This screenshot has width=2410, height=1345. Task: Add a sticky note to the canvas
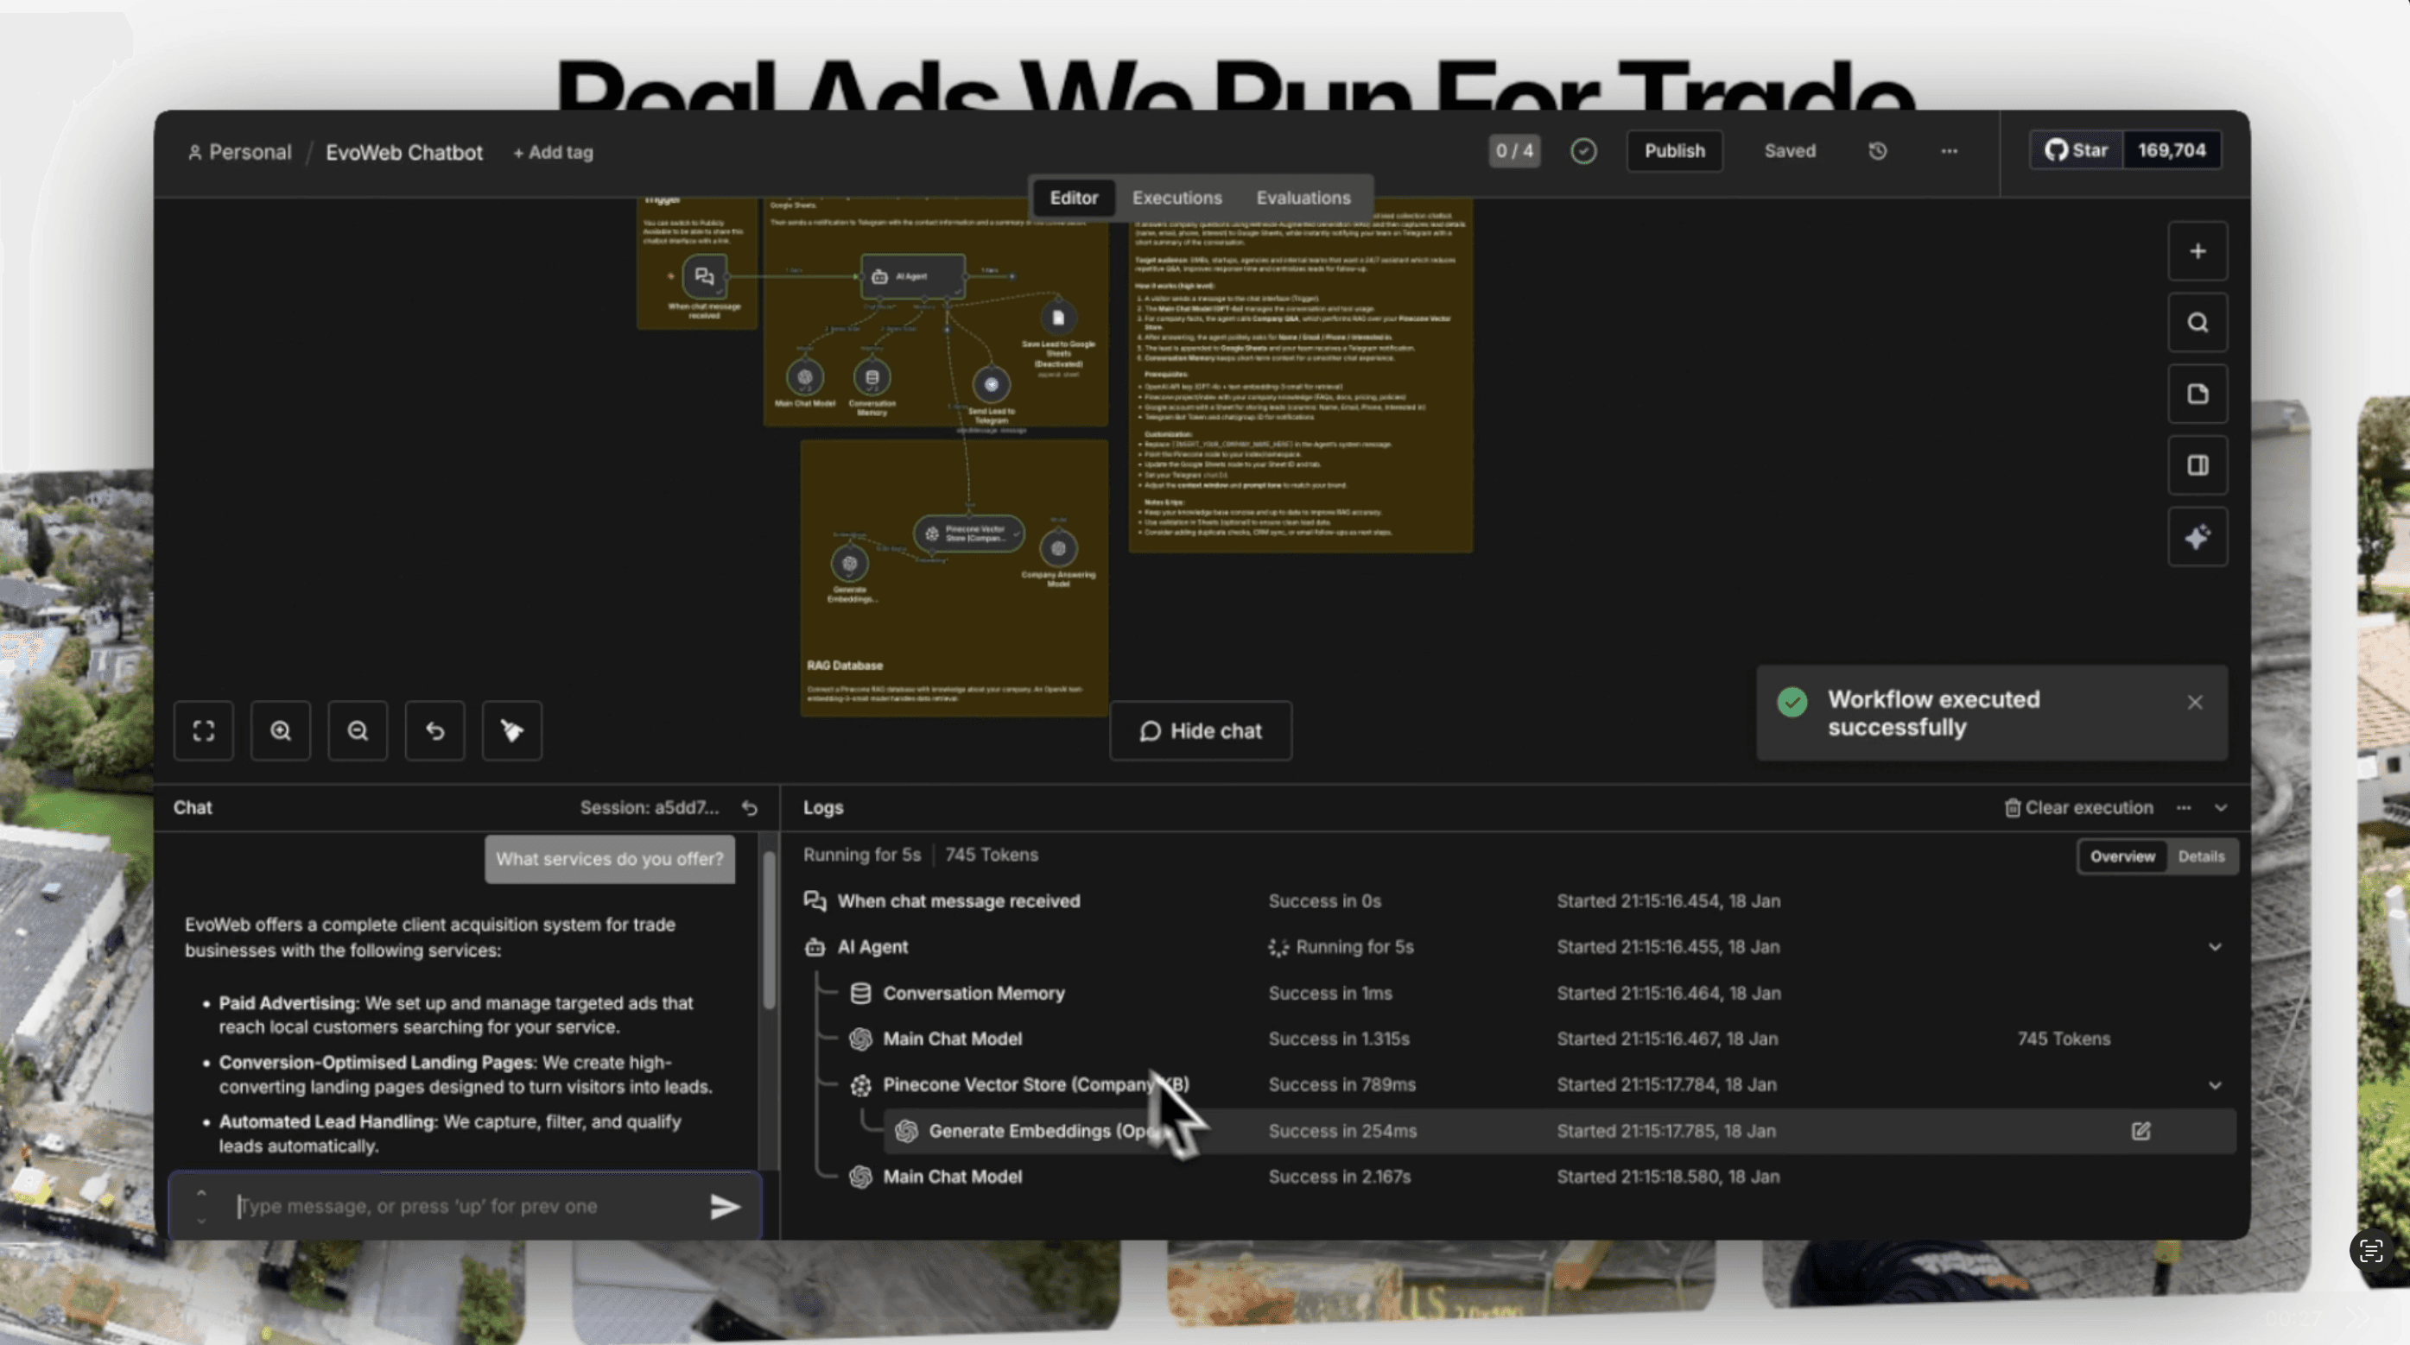(x=2197, y=394)
